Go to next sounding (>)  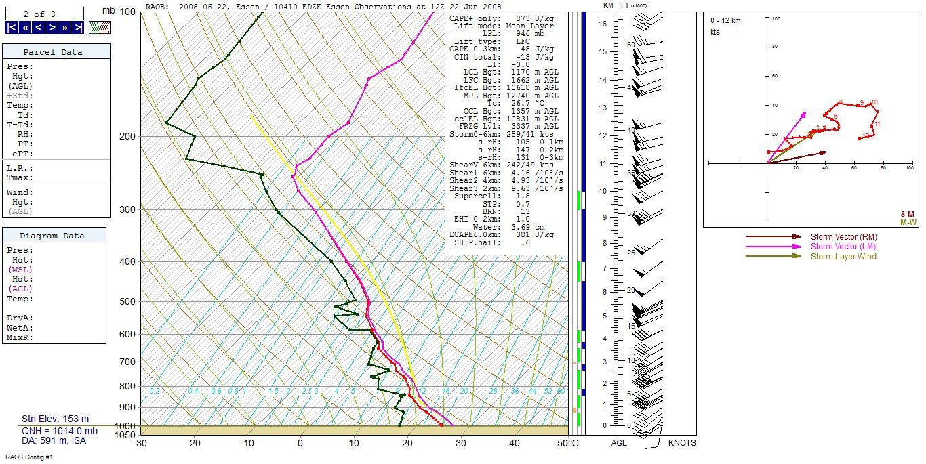pyautogui.click(x=51, y=28)
